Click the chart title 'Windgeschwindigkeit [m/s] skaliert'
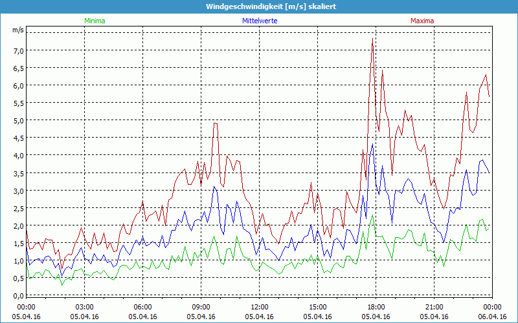 point(271,6)
